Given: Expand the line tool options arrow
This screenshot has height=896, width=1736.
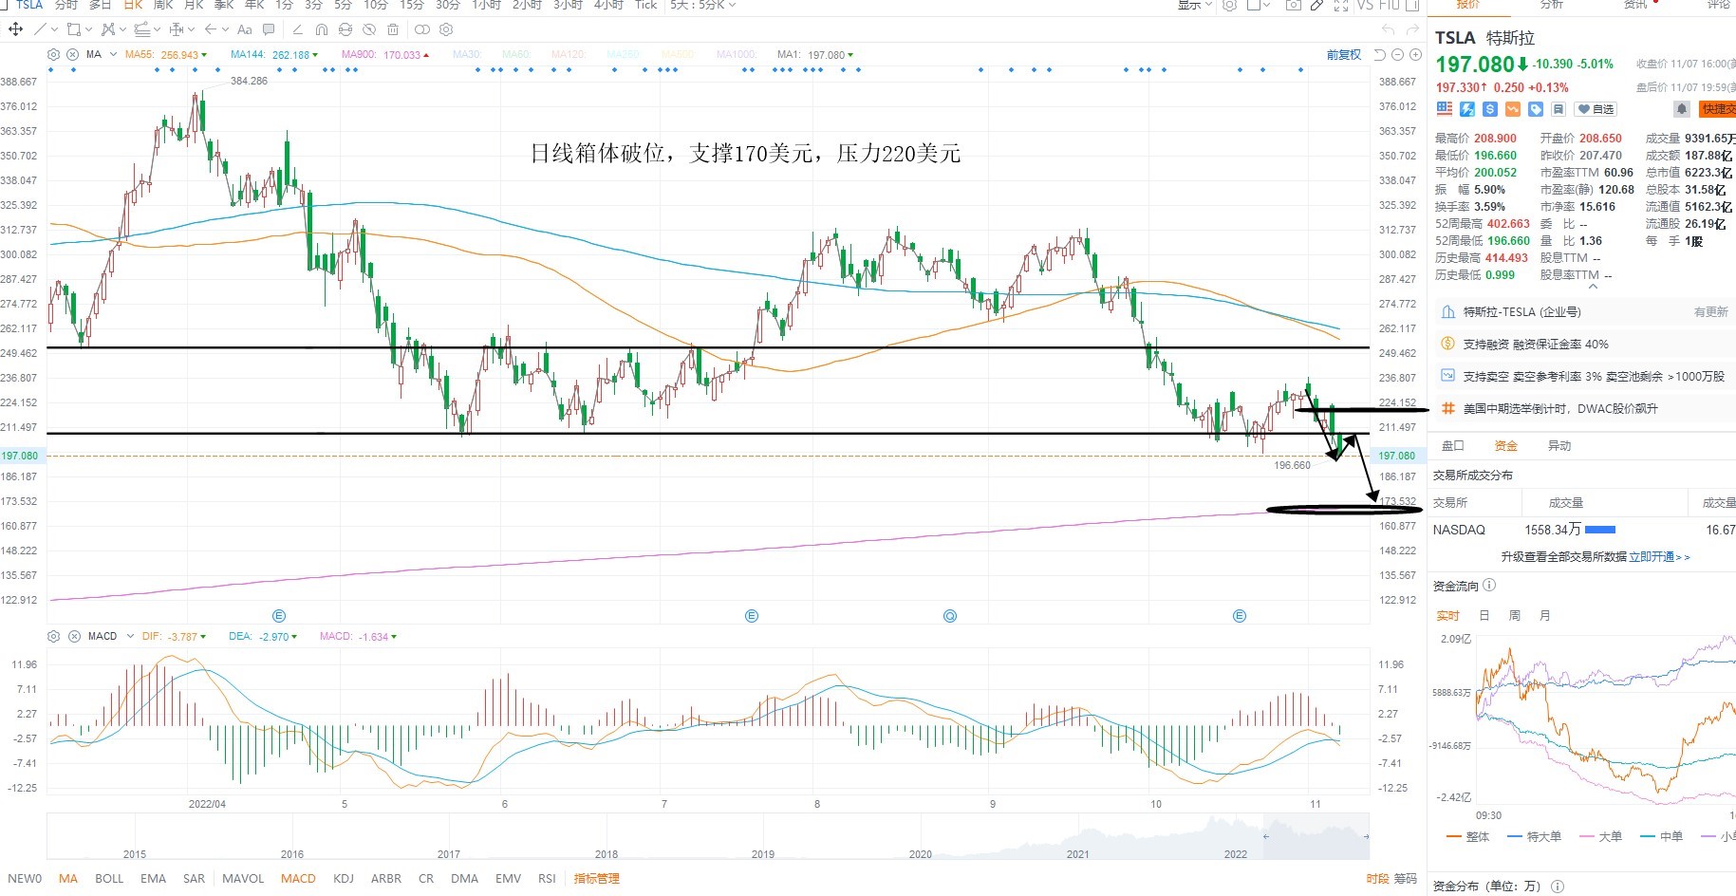Looking at the screenshot, I should (54, 29).
